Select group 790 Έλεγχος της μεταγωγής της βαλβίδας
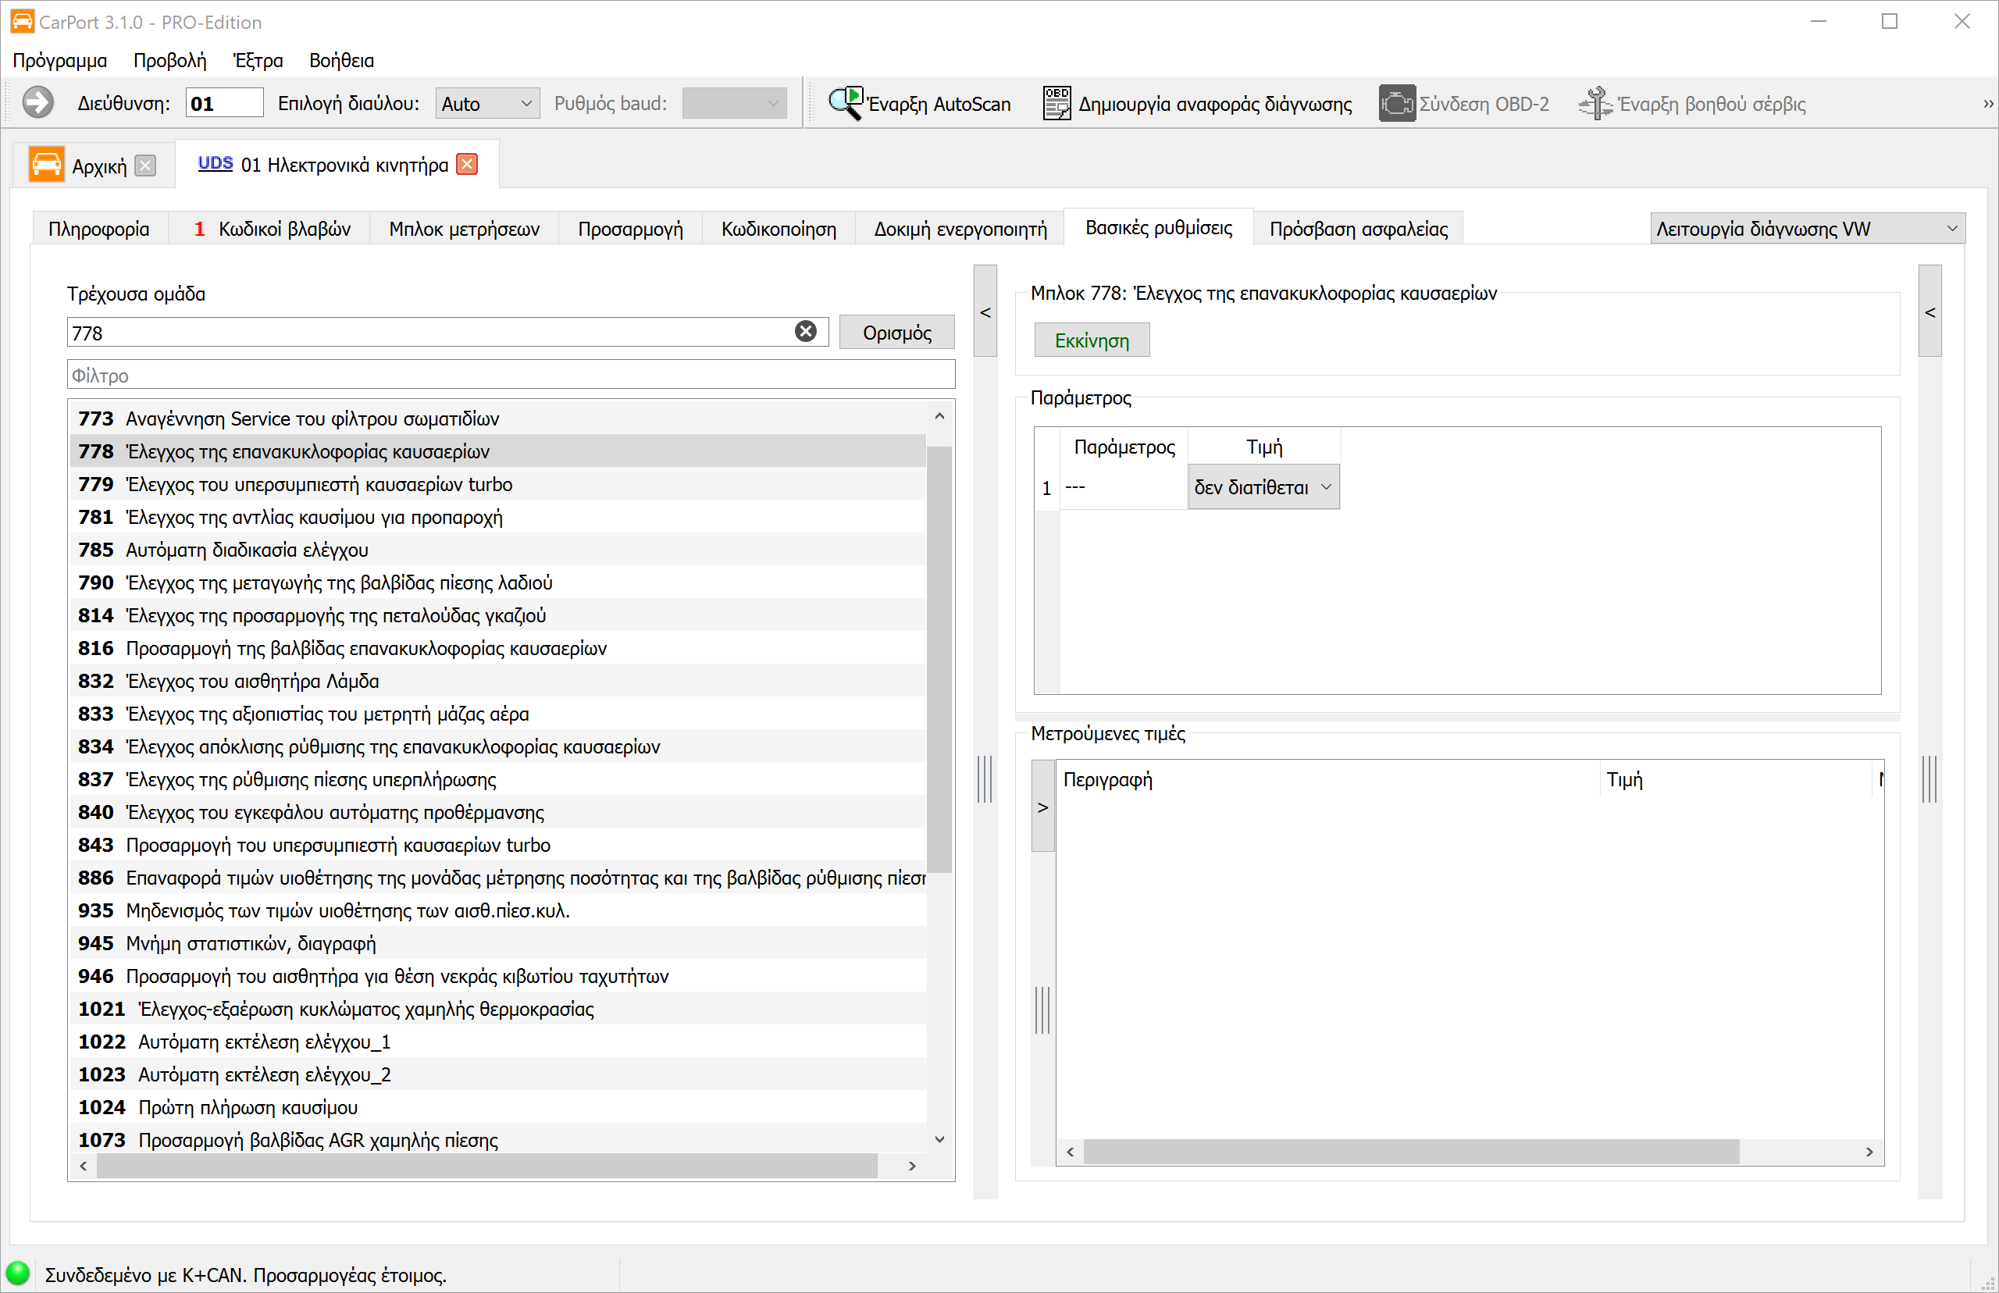 [x=498, y=582]
